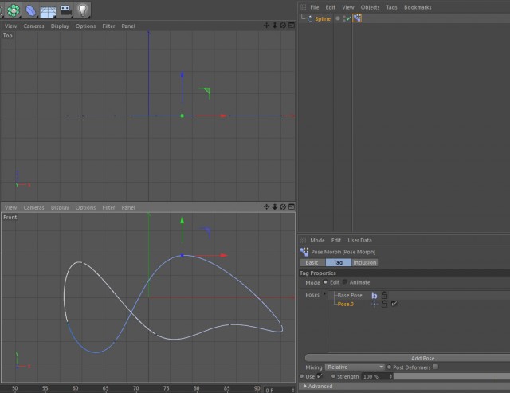
Task: Click the Front view green Y-axis arrow
Action: 182,222
